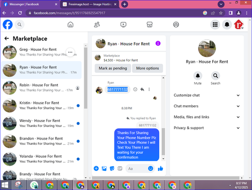Open the Friends icon in top navigation
Screen dimensions: 252x190
pos(97,25)
